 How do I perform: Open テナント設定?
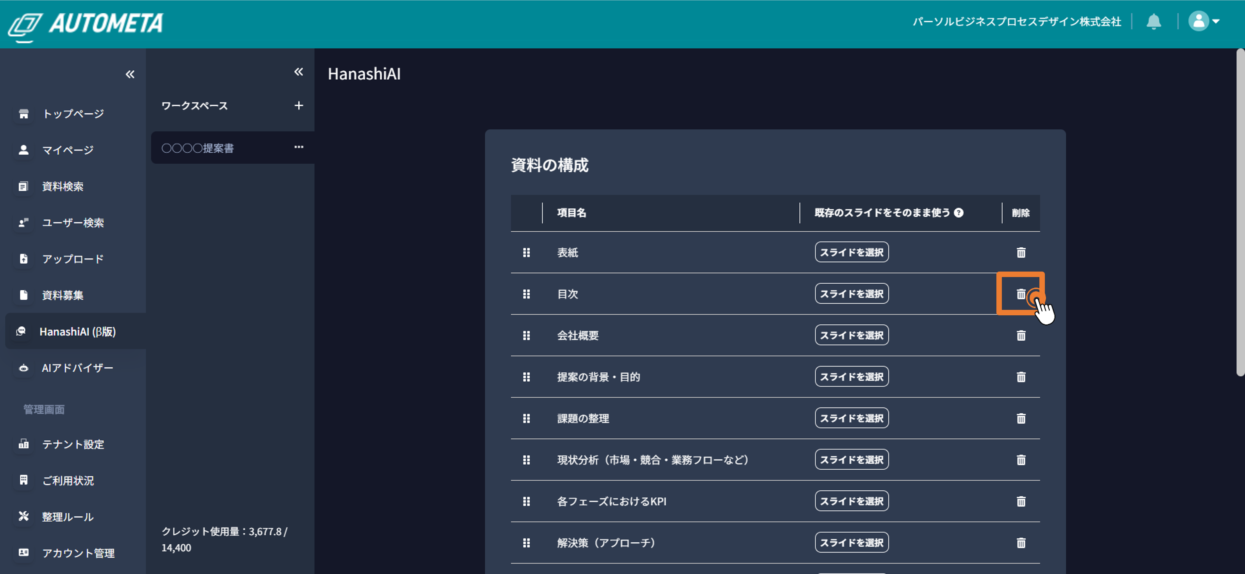click(x=73, y=444)
